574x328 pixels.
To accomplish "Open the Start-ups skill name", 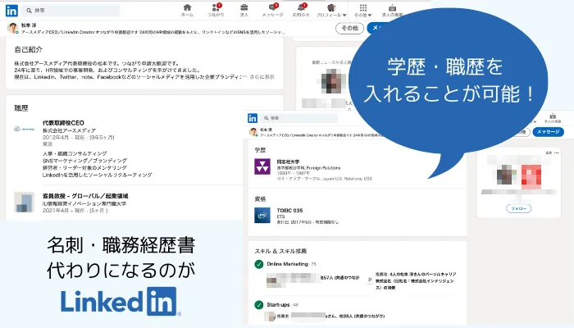I will pyautogui.click(x=278, y=304).
